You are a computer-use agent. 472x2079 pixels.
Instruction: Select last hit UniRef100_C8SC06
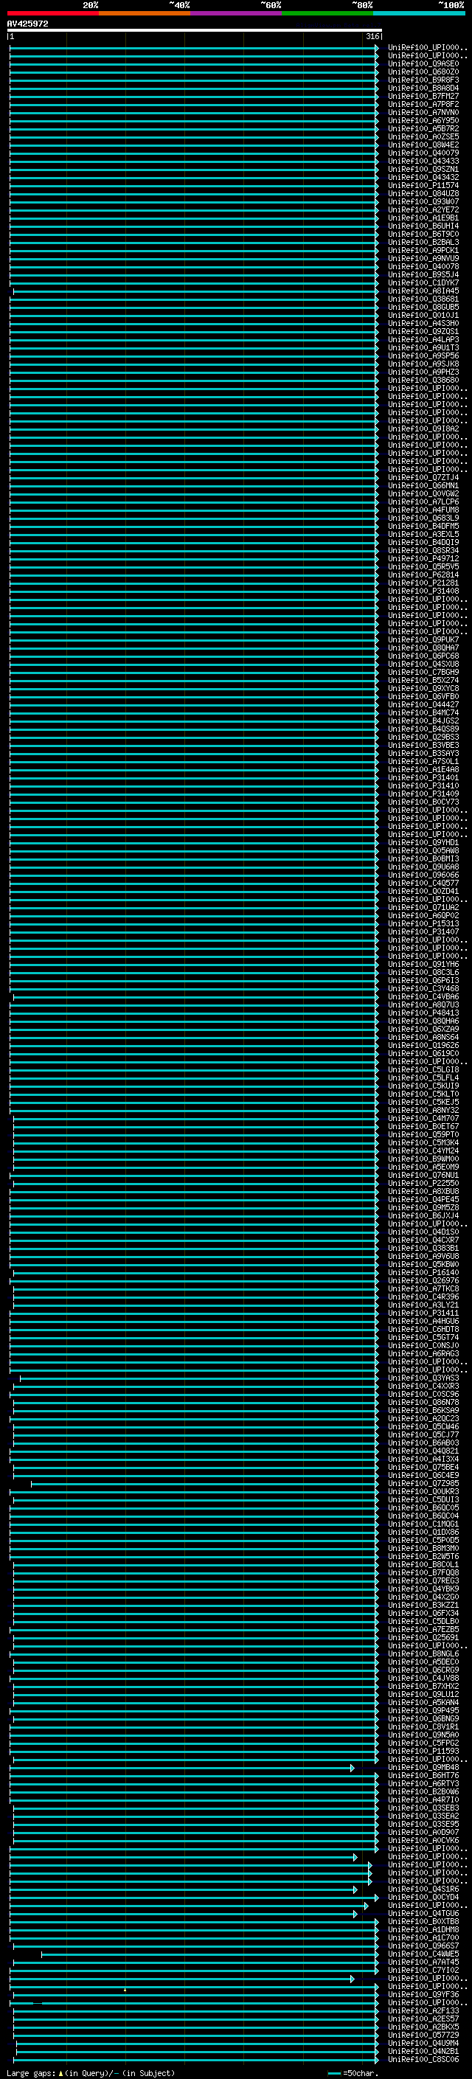[x=423, y=2059]
